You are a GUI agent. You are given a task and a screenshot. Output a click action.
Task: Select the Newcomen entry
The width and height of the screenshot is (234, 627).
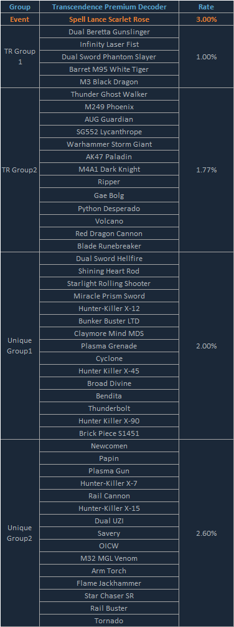[x=110, y=446]
